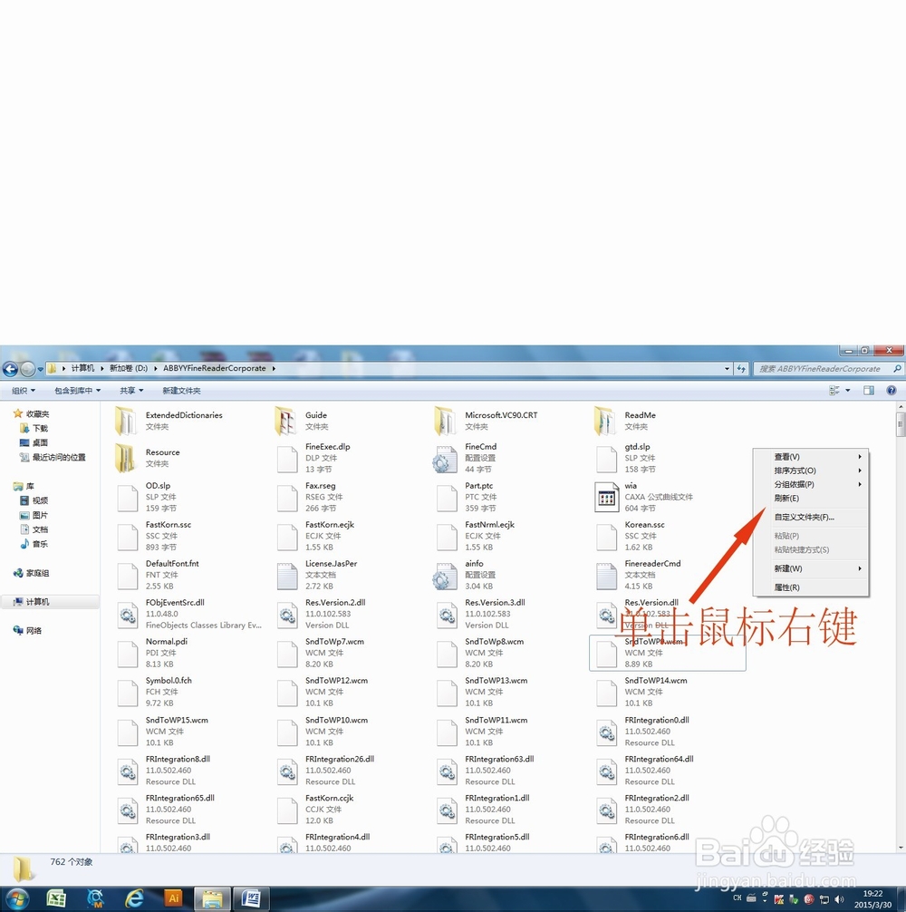The height and width of the screenshot is (912, 906).
Task: Click 新加卷 (D:) in the breadcrumb
Action: coord(129,368)
